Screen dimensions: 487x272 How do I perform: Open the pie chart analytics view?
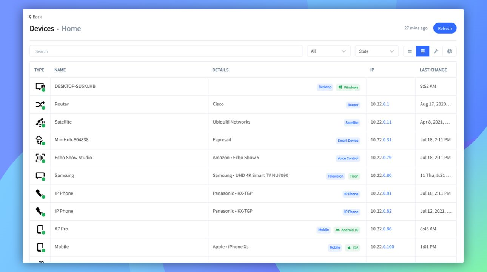450,51
